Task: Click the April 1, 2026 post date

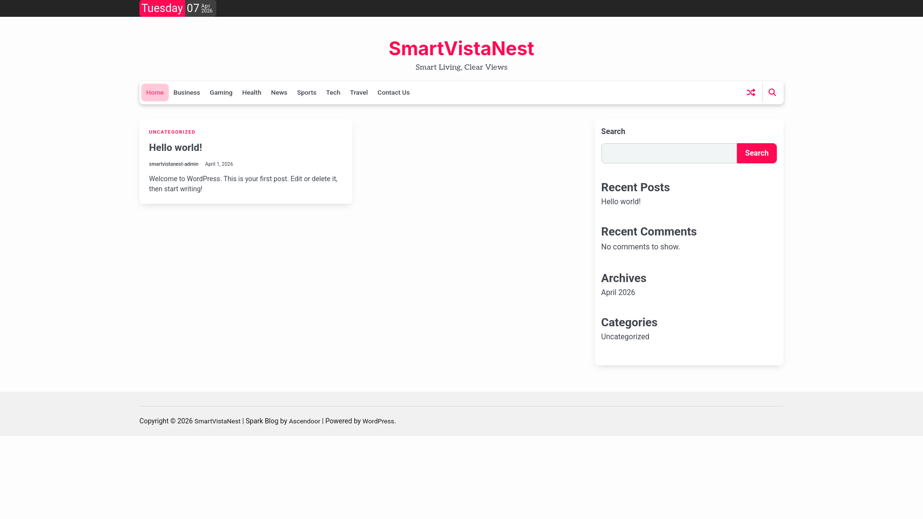Action: (219, 164)
